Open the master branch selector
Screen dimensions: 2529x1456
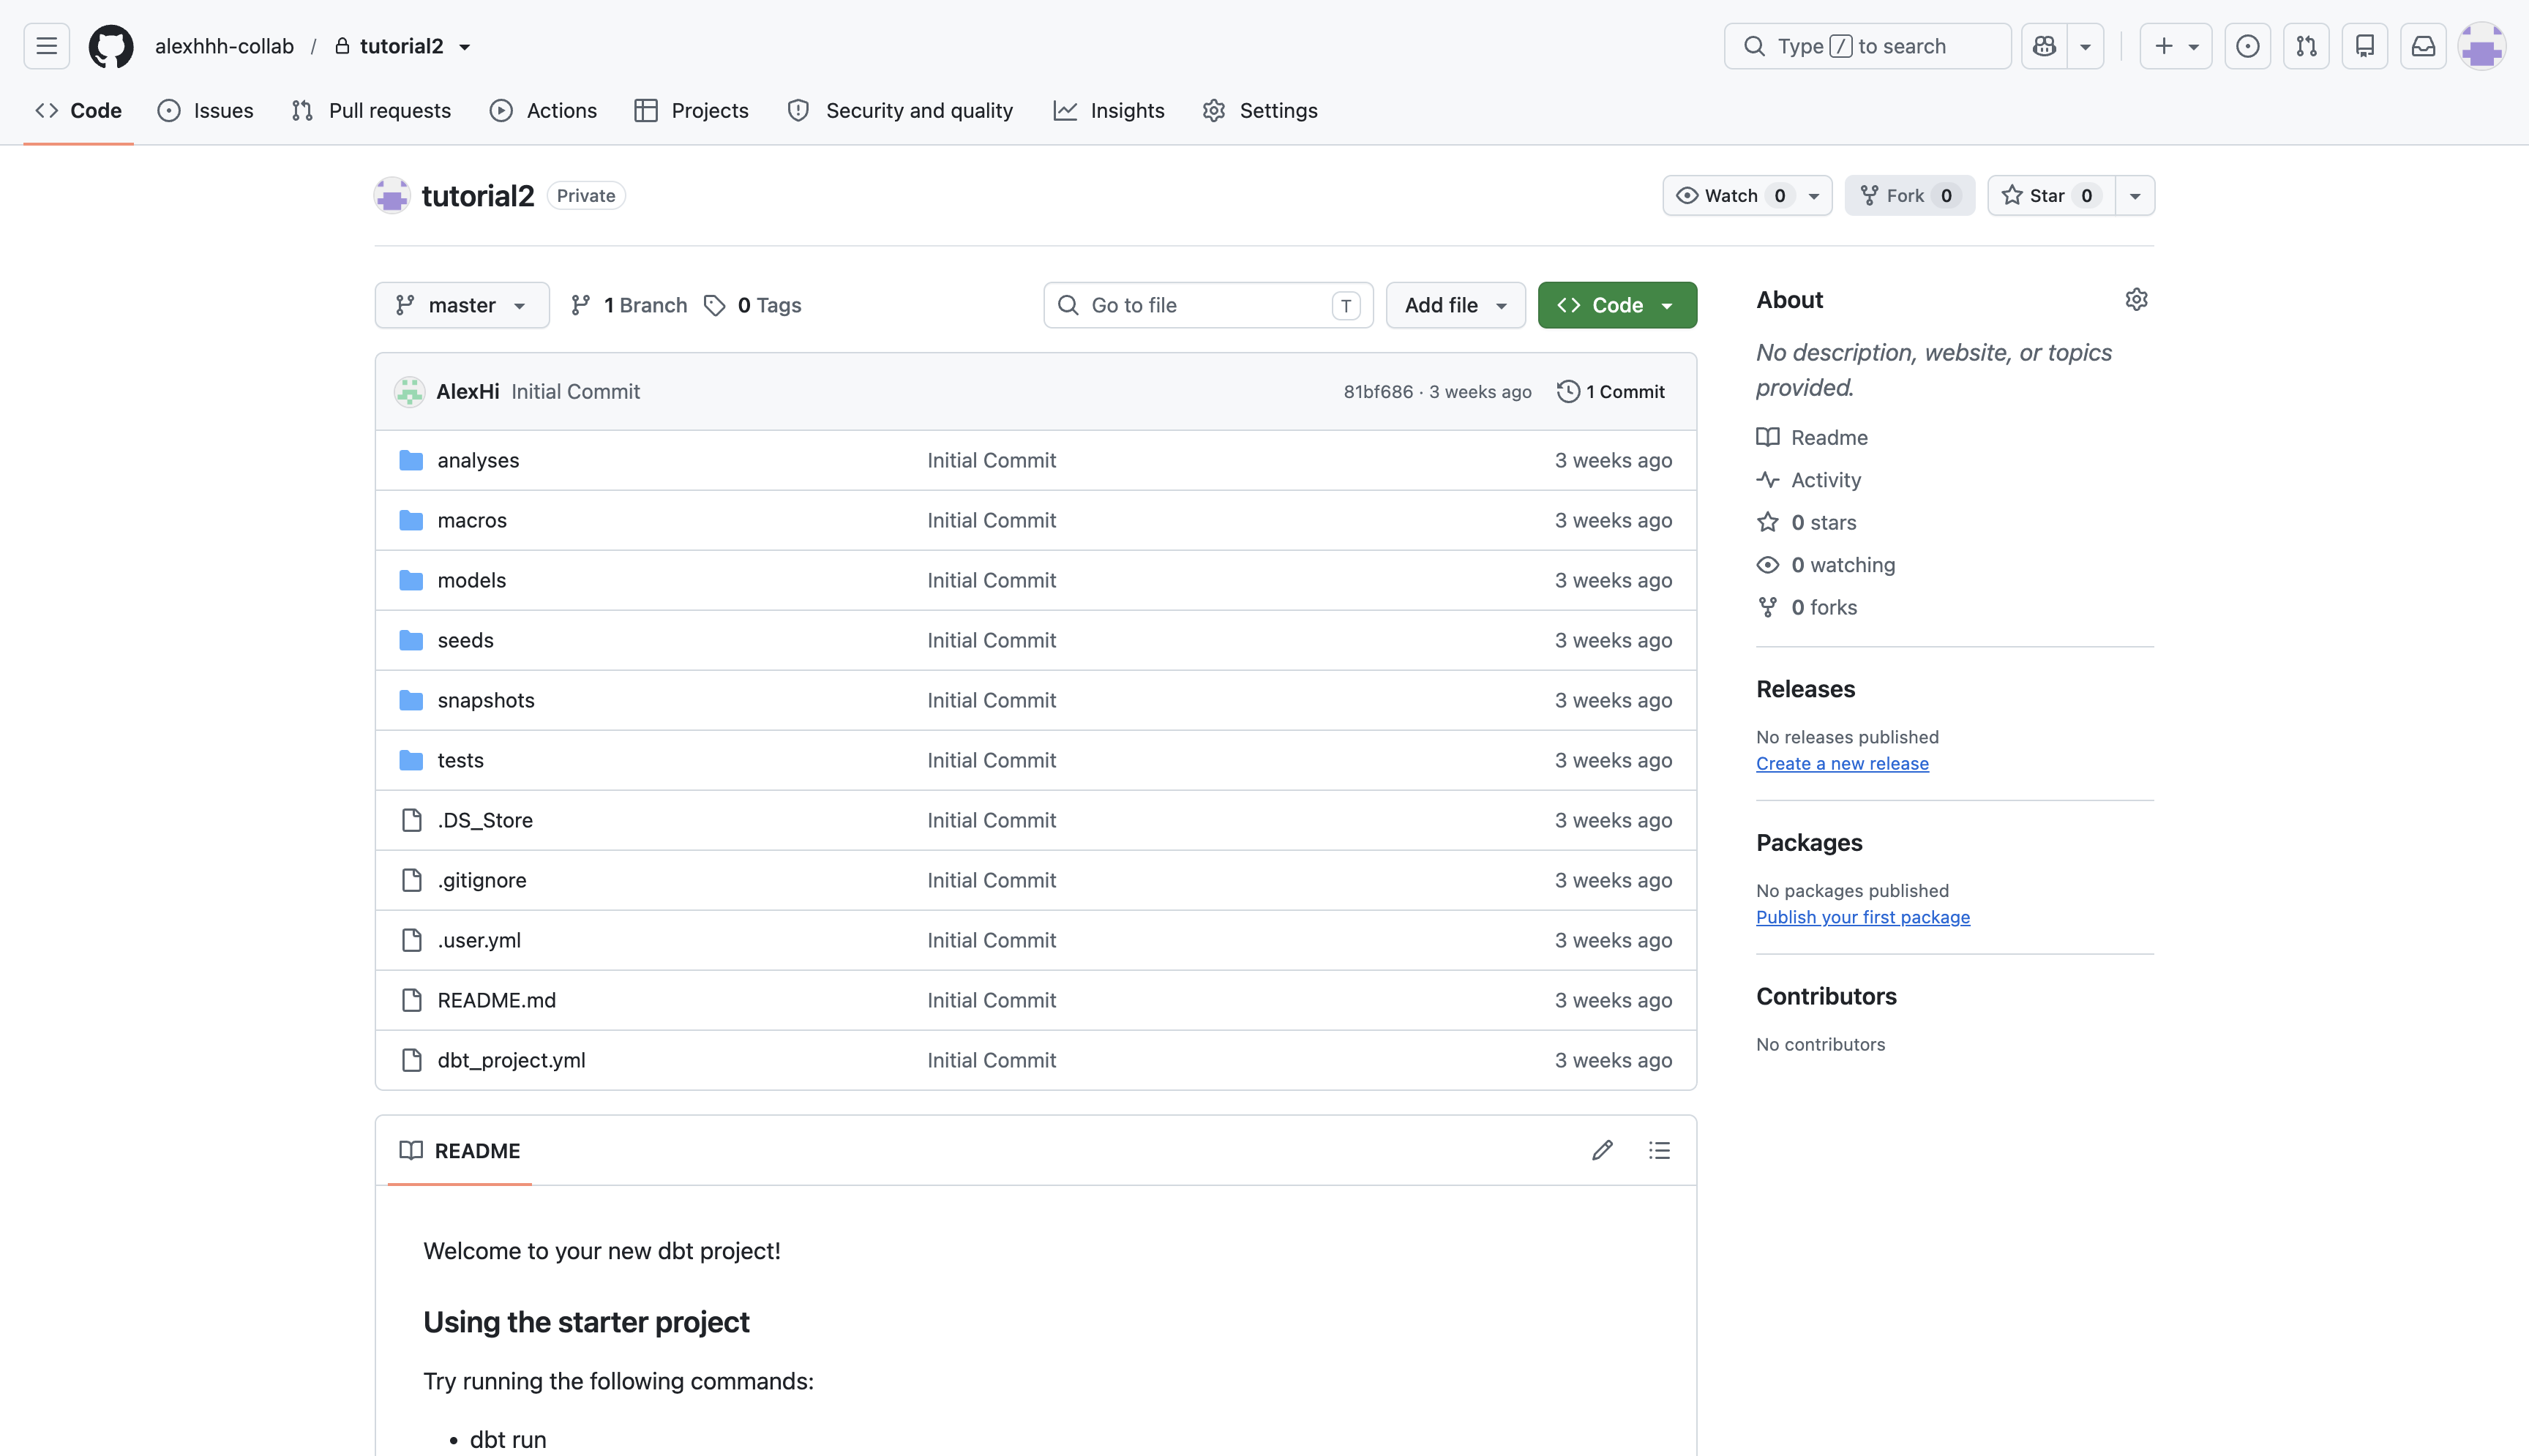click(462, 305)
